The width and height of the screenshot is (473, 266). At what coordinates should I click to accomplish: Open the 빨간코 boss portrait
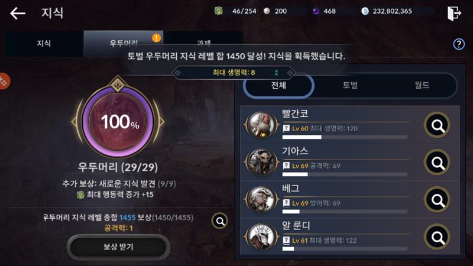[x=261, y=125]
